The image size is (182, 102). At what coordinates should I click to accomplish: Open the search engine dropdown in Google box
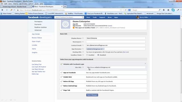pyautogui.click(x=131, y=10)
